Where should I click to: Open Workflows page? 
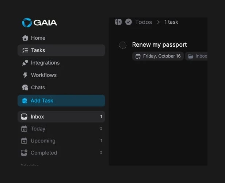(61, 75)
